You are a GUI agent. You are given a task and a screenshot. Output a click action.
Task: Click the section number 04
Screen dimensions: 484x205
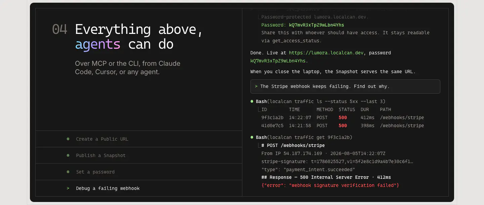click(59, 30)
